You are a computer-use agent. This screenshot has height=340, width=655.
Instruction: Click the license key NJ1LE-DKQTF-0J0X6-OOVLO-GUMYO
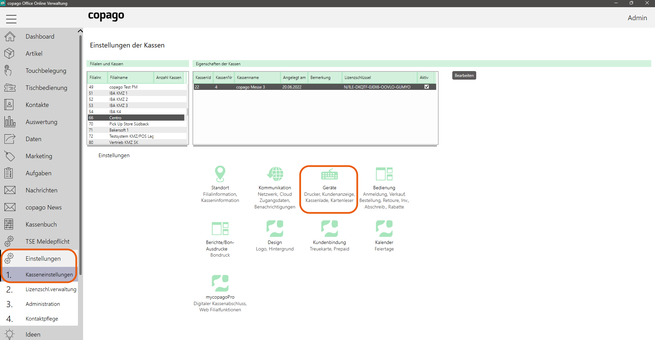pyautogui.click(x=377, y=87)
